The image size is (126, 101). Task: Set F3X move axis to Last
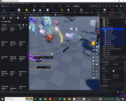tap(50, 58)
